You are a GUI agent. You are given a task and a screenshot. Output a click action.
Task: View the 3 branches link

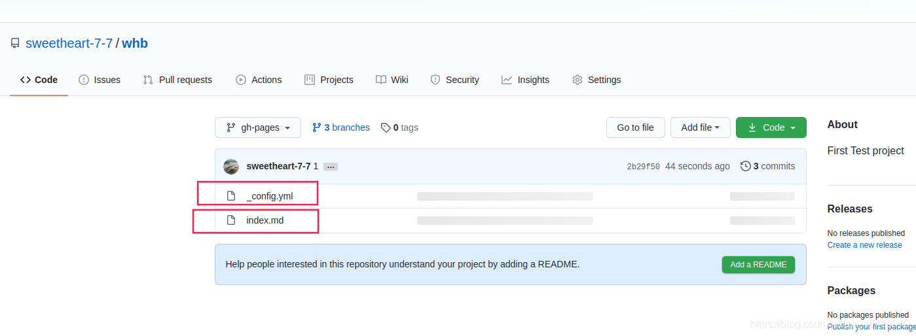click(341, 127)
